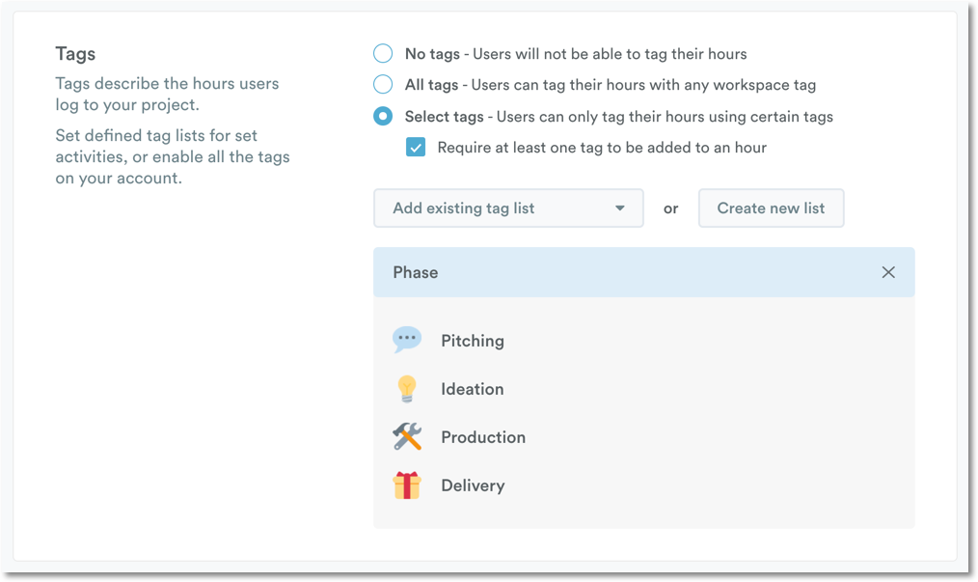Select the No tags radio button
Viewport: 978px width, 582px height.
[383, 53]
